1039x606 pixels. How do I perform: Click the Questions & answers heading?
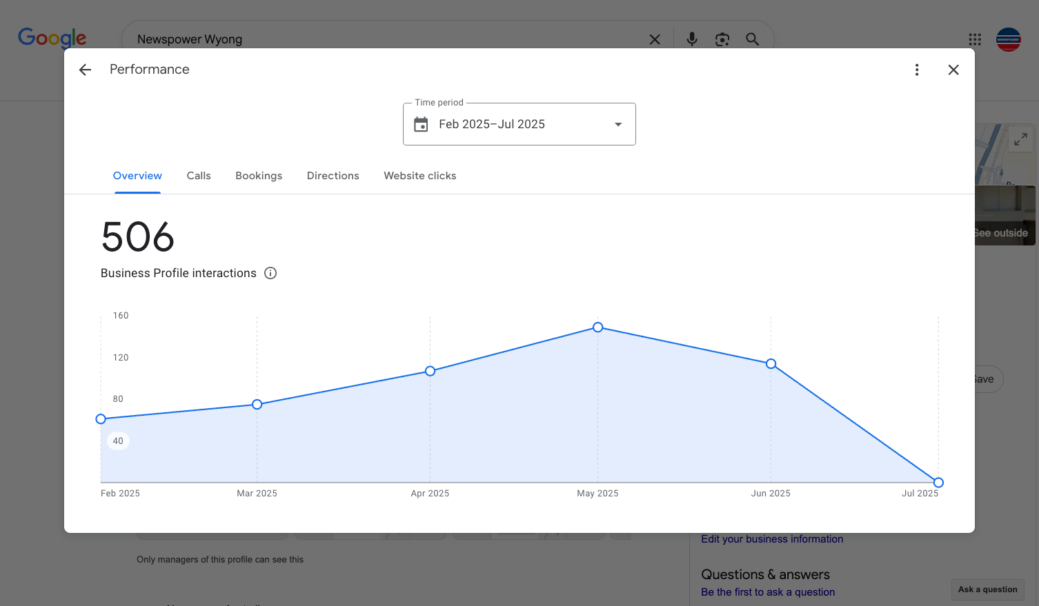[765, 574]
